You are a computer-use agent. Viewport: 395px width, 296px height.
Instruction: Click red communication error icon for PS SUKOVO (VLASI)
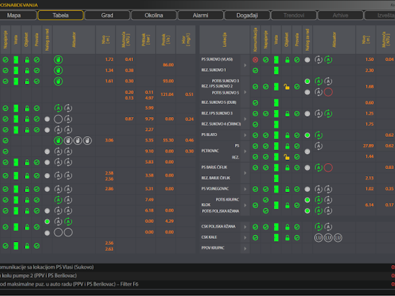(255, 60)
